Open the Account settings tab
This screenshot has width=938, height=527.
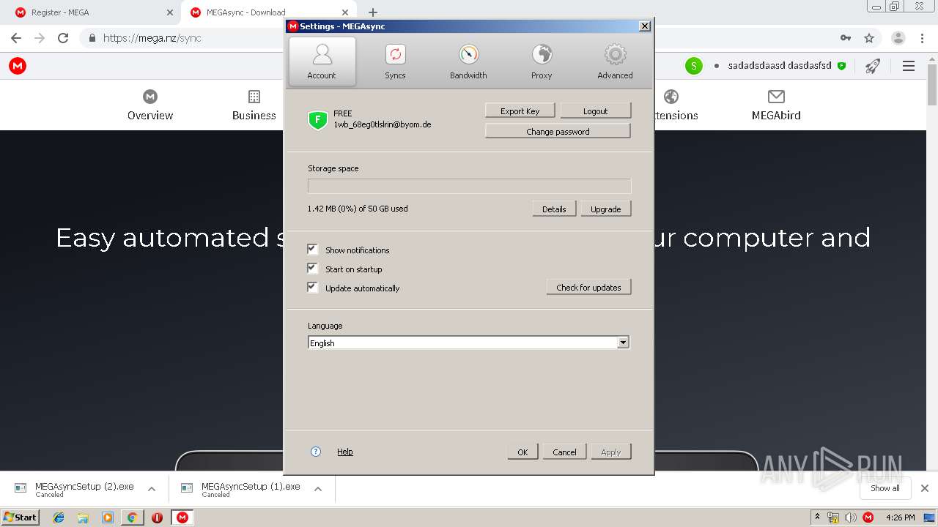click(322, 61)
